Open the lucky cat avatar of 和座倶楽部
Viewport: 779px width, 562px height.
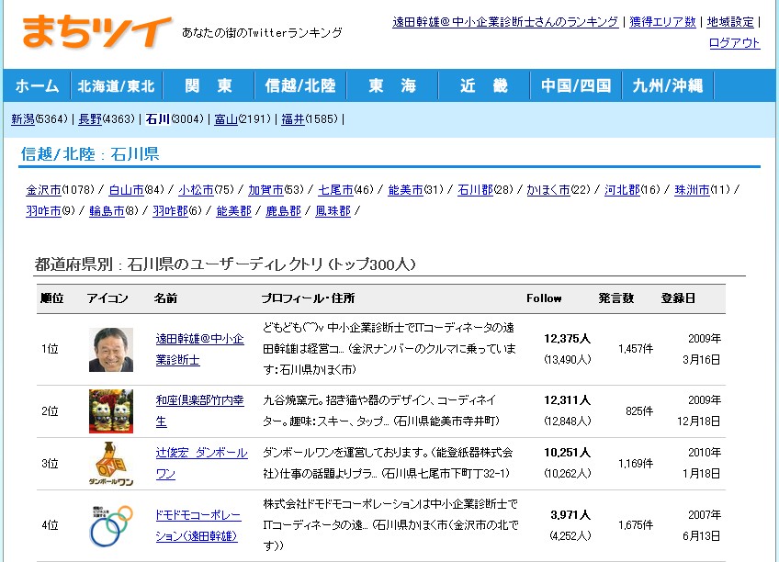[x=111, y=411]
